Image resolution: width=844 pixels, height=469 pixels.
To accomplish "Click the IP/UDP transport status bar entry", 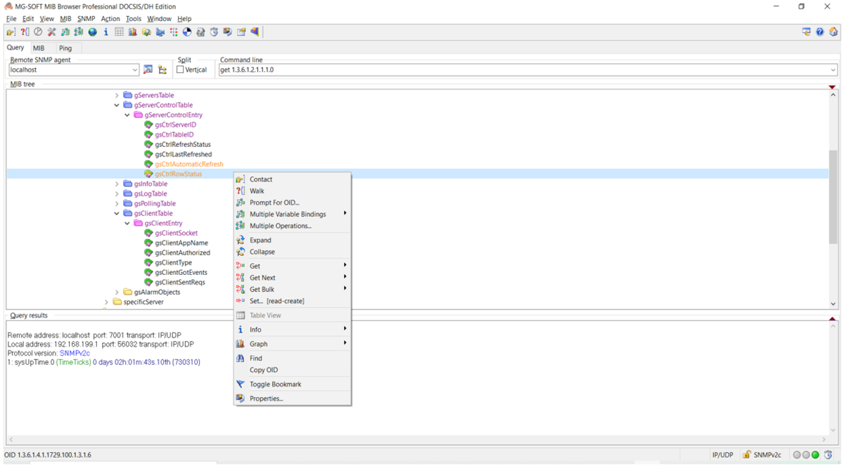I will [722, 455].
